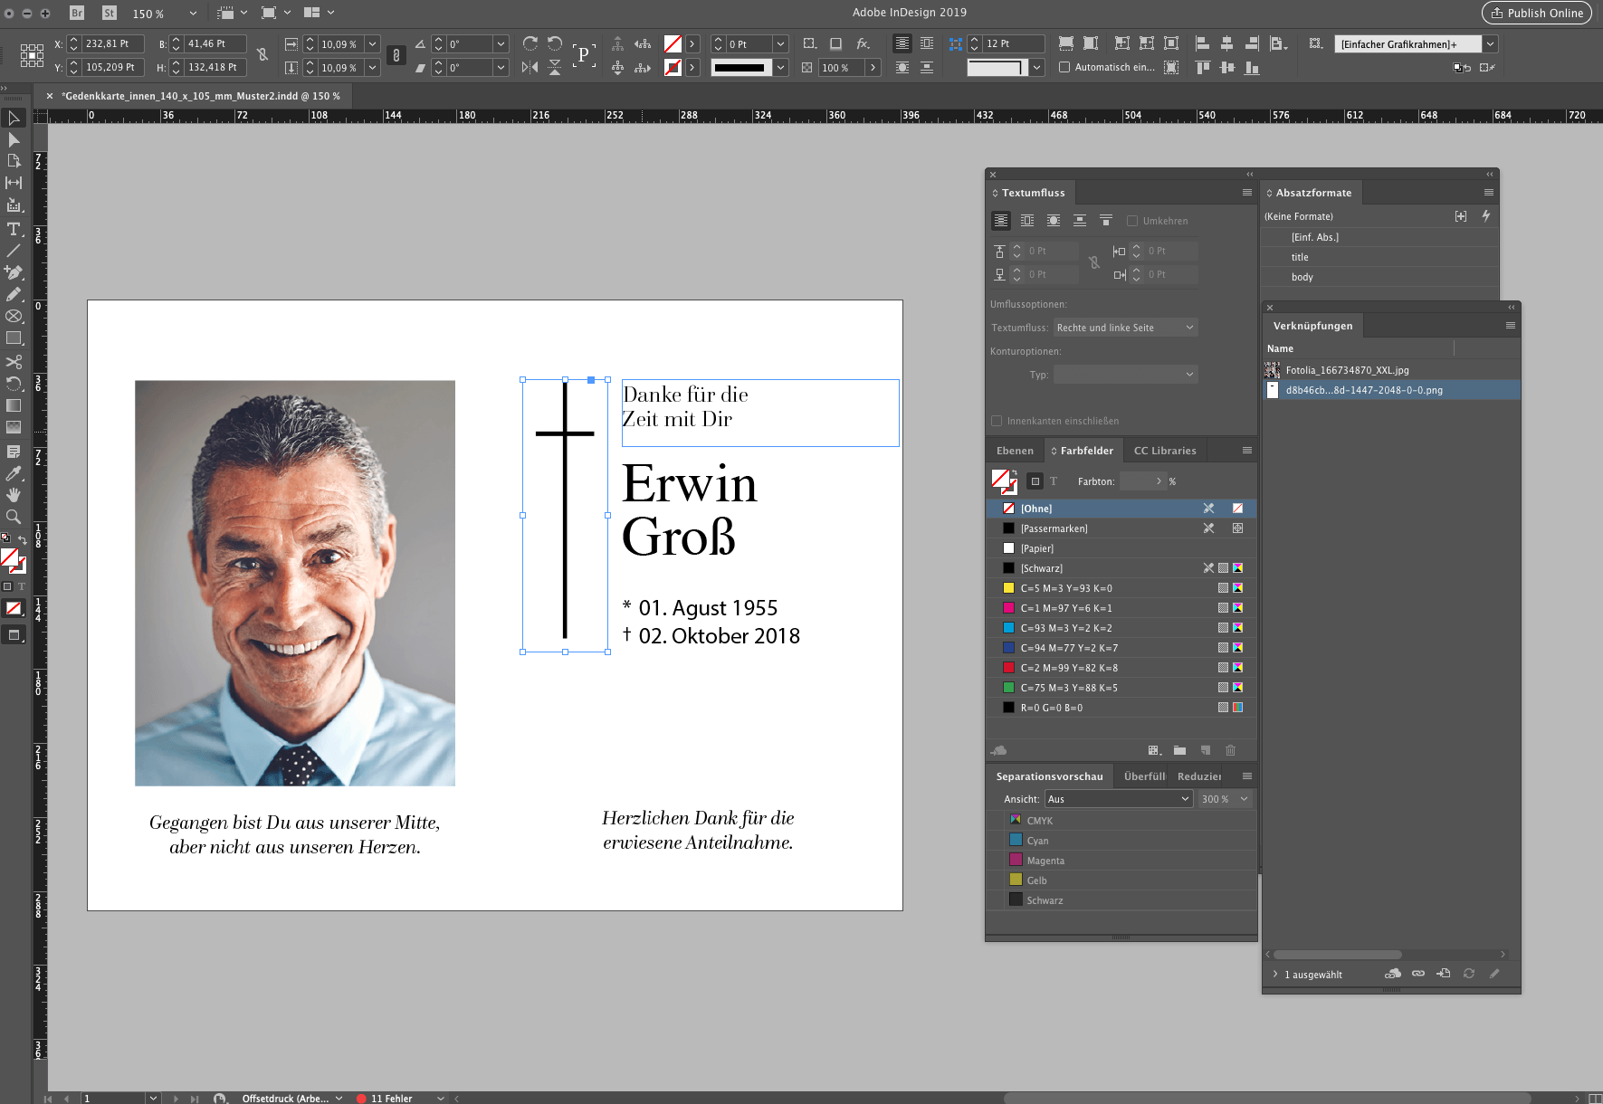Pick the Scissors tool
This screenshot has height=1104, width=1603.
pos(14,361)
